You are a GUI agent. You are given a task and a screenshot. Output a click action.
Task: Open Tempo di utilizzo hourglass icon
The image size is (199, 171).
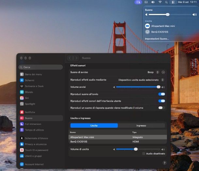point(22,130)
